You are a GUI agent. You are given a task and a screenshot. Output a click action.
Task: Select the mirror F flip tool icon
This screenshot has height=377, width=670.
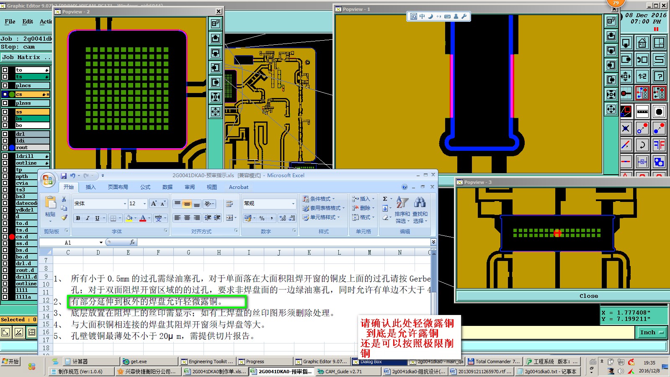tap(659, 145)
